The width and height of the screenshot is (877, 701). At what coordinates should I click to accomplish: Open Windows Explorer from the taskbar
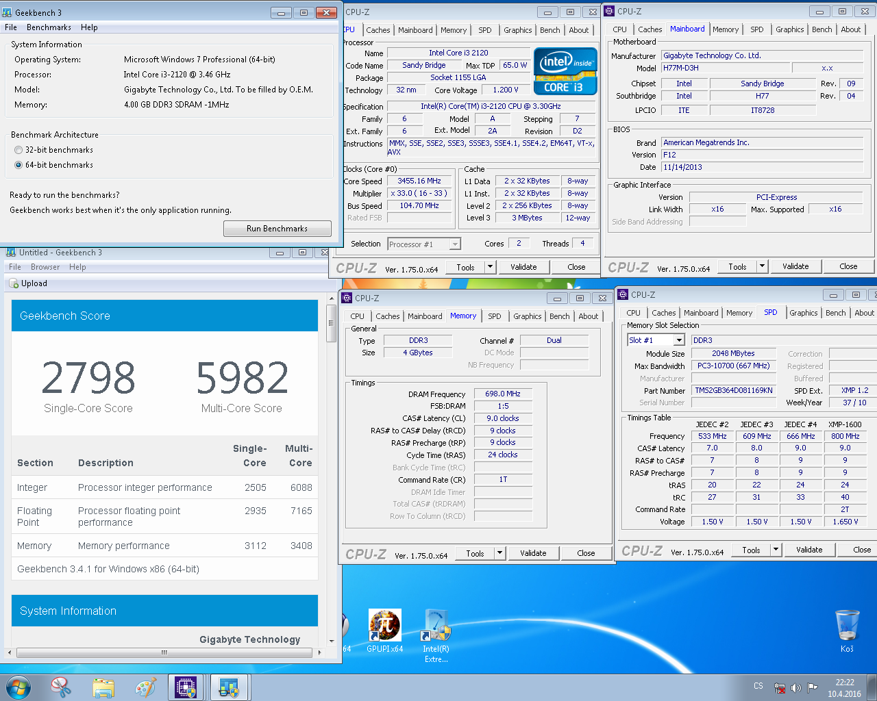(103, 687)
